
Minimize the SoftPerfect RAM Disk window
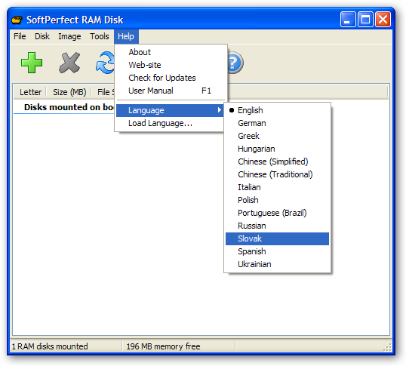(348, 20)
